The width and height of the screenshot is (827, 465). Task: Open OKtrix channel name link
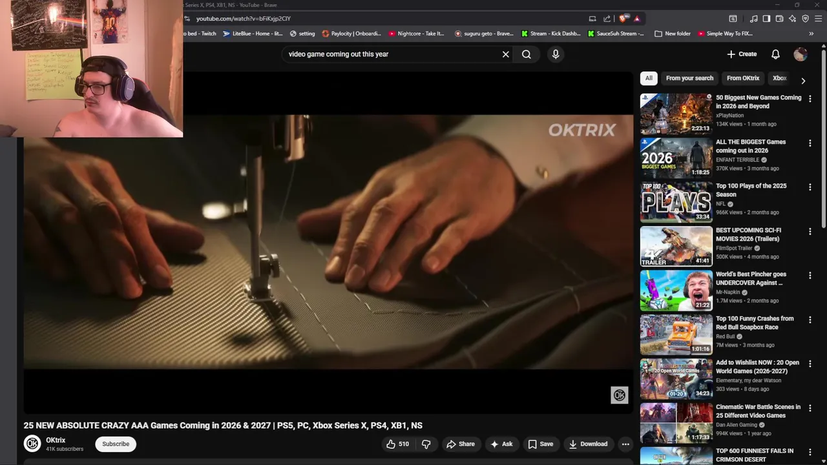(56, 440)
